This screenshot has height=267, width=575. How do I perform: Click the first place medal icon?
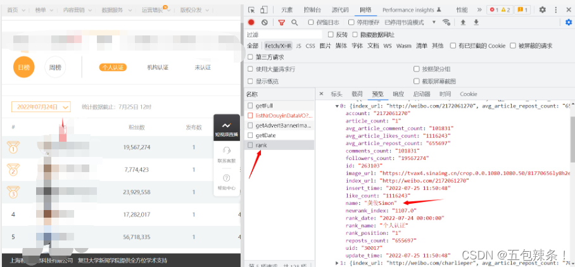pyautogui.click(x=13, y=147)
